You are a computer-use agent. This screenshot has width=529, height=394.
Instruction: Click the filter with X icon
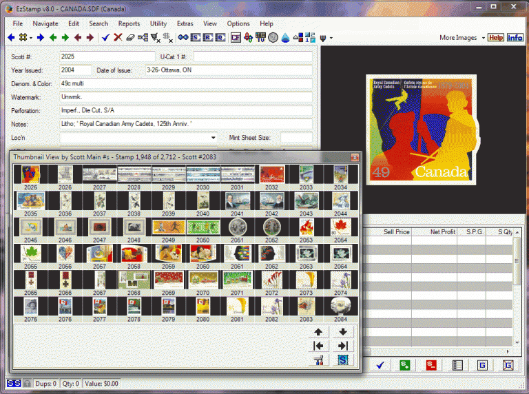pos(155,37)
